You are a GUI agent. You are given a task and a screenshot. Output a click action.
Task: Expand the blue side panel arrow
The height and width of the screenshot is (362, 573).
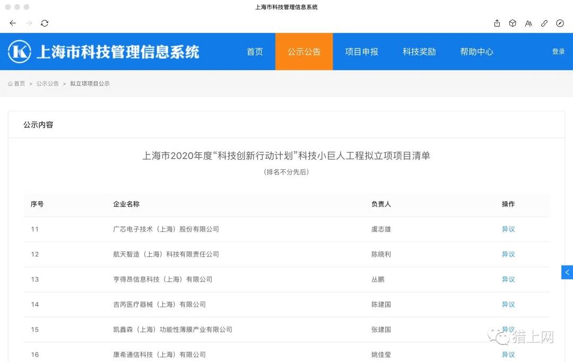(x=567, y=272)
